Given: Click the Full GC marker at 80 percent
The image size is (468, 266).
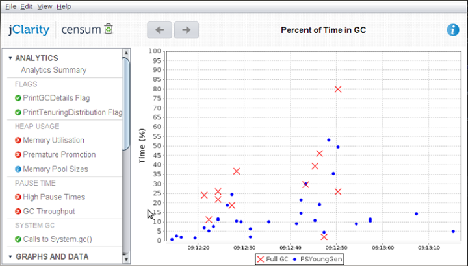Looking at the screenshot, I should [x=338, y=89].
